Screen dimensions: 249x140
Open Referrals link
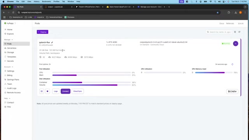coord(230,23)
